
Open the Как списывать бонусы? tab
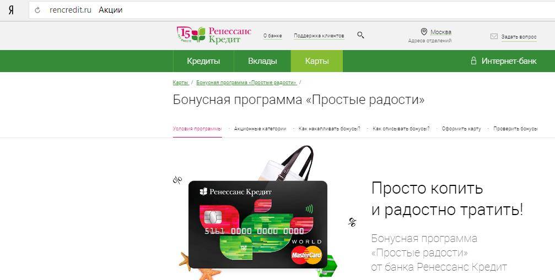pyautogui.click(x=401, y=129)
